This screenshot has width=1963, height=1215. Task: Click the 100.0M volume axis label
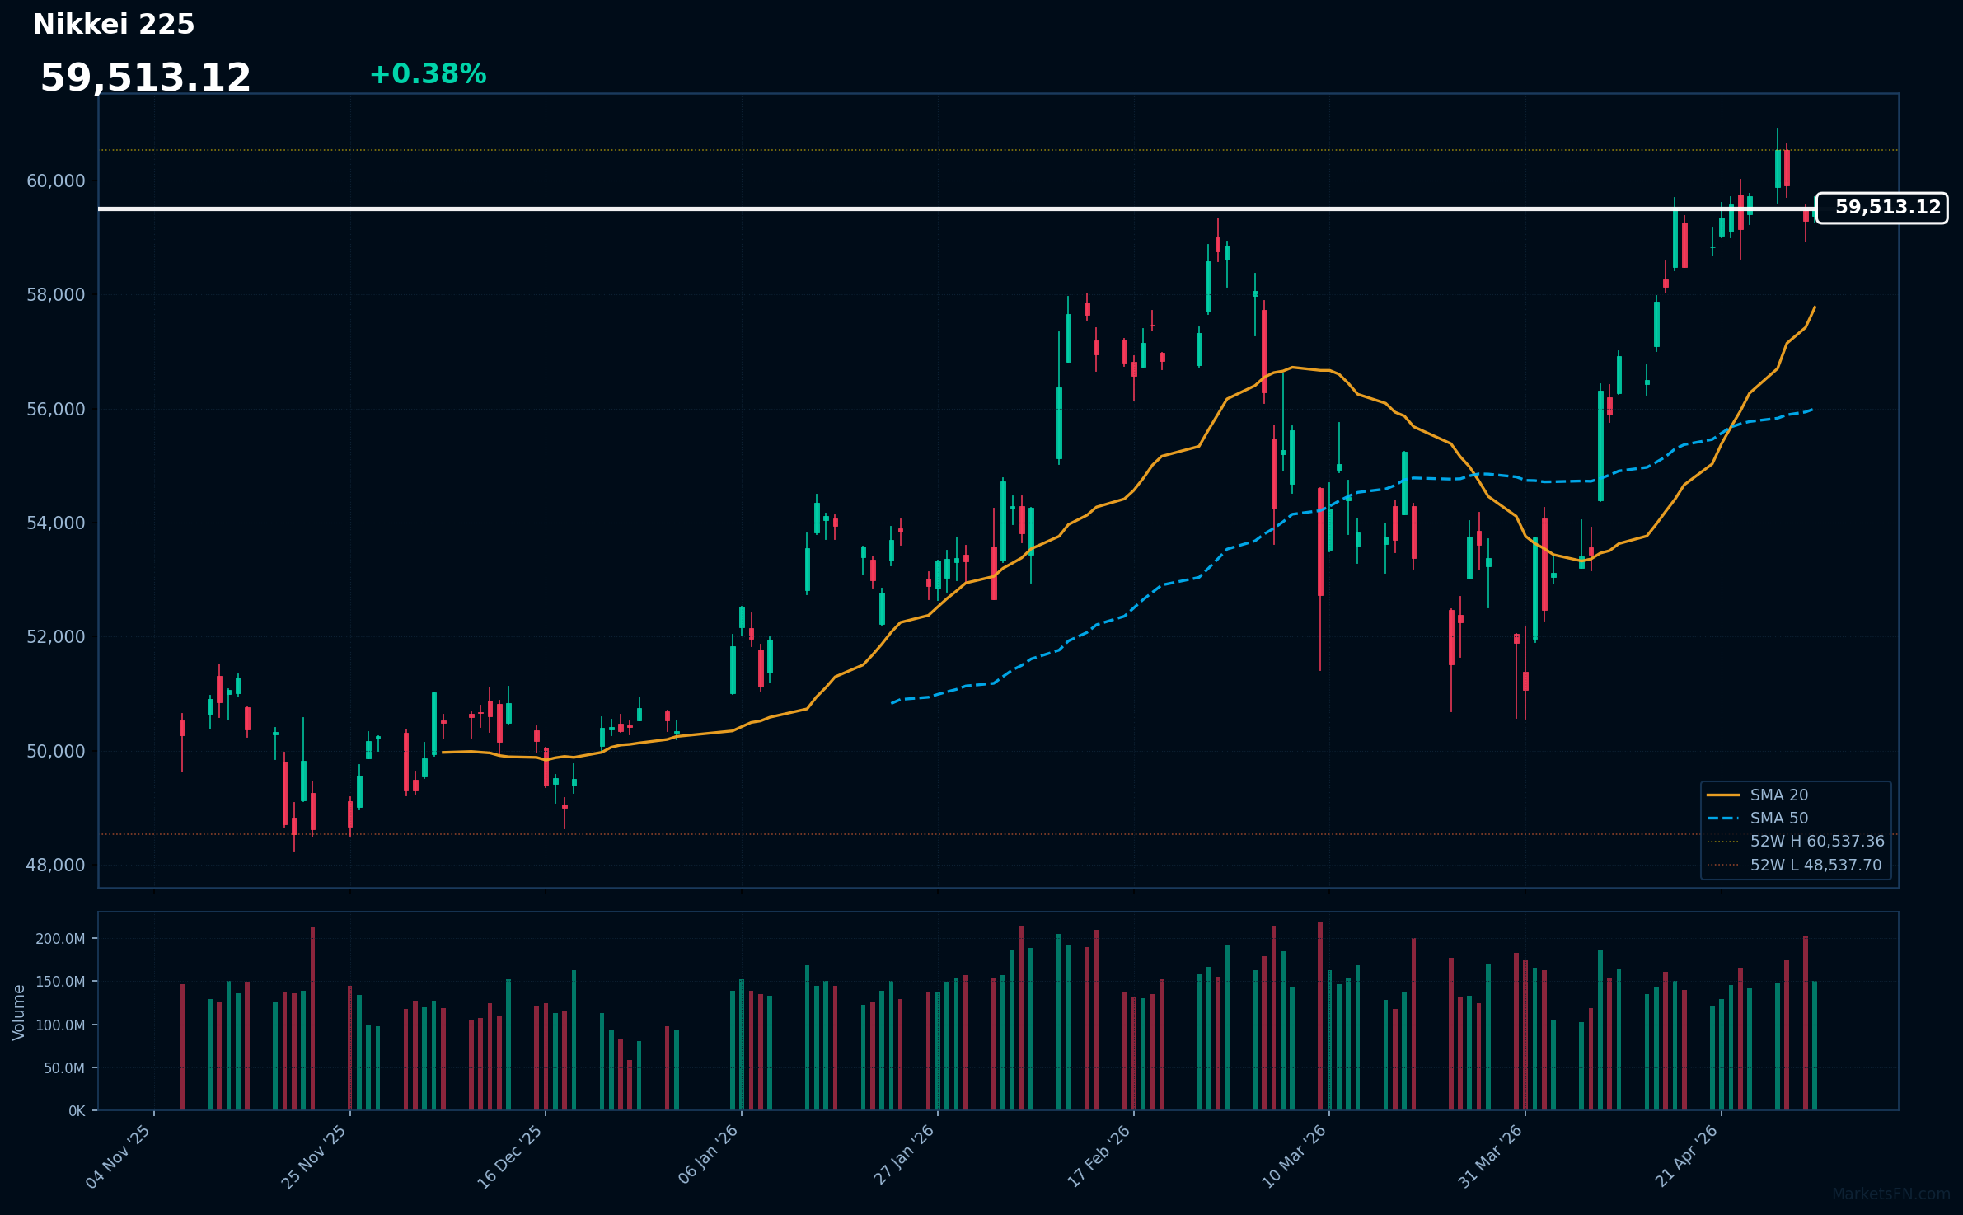pyautogui.click(x=60, y=1025)
